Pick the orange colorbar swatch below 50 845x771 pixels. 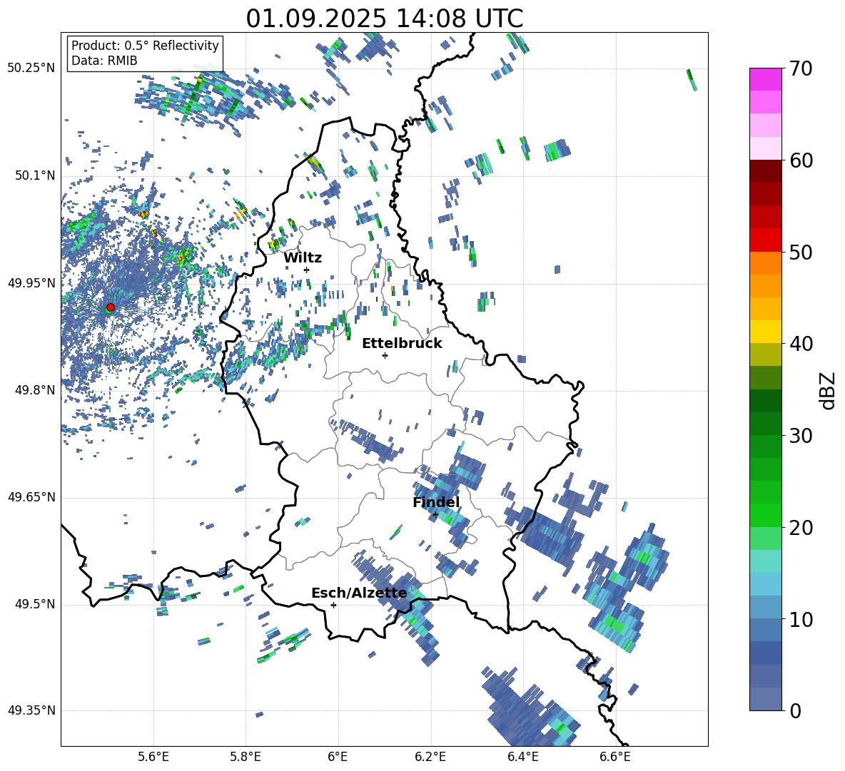(765, 262)
